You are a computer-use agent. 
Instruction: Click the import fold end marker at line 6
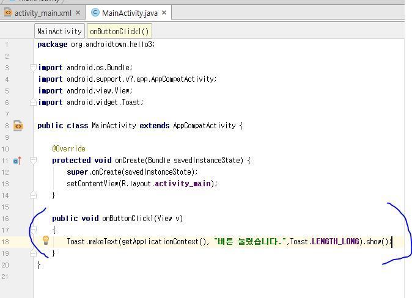pos(33,102)
